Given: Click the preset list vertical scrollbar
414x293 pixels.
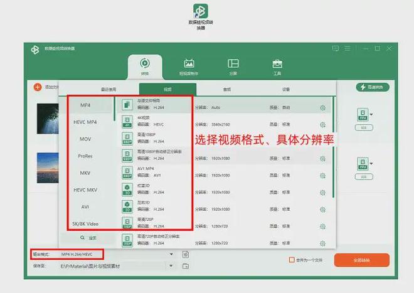Looking at the screenshot, I should (x=334, y=147).
